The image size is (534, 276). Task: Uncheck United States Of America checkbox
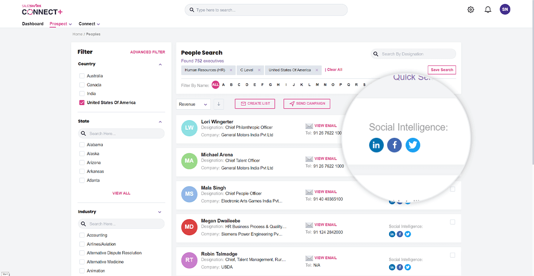(82, 102)
